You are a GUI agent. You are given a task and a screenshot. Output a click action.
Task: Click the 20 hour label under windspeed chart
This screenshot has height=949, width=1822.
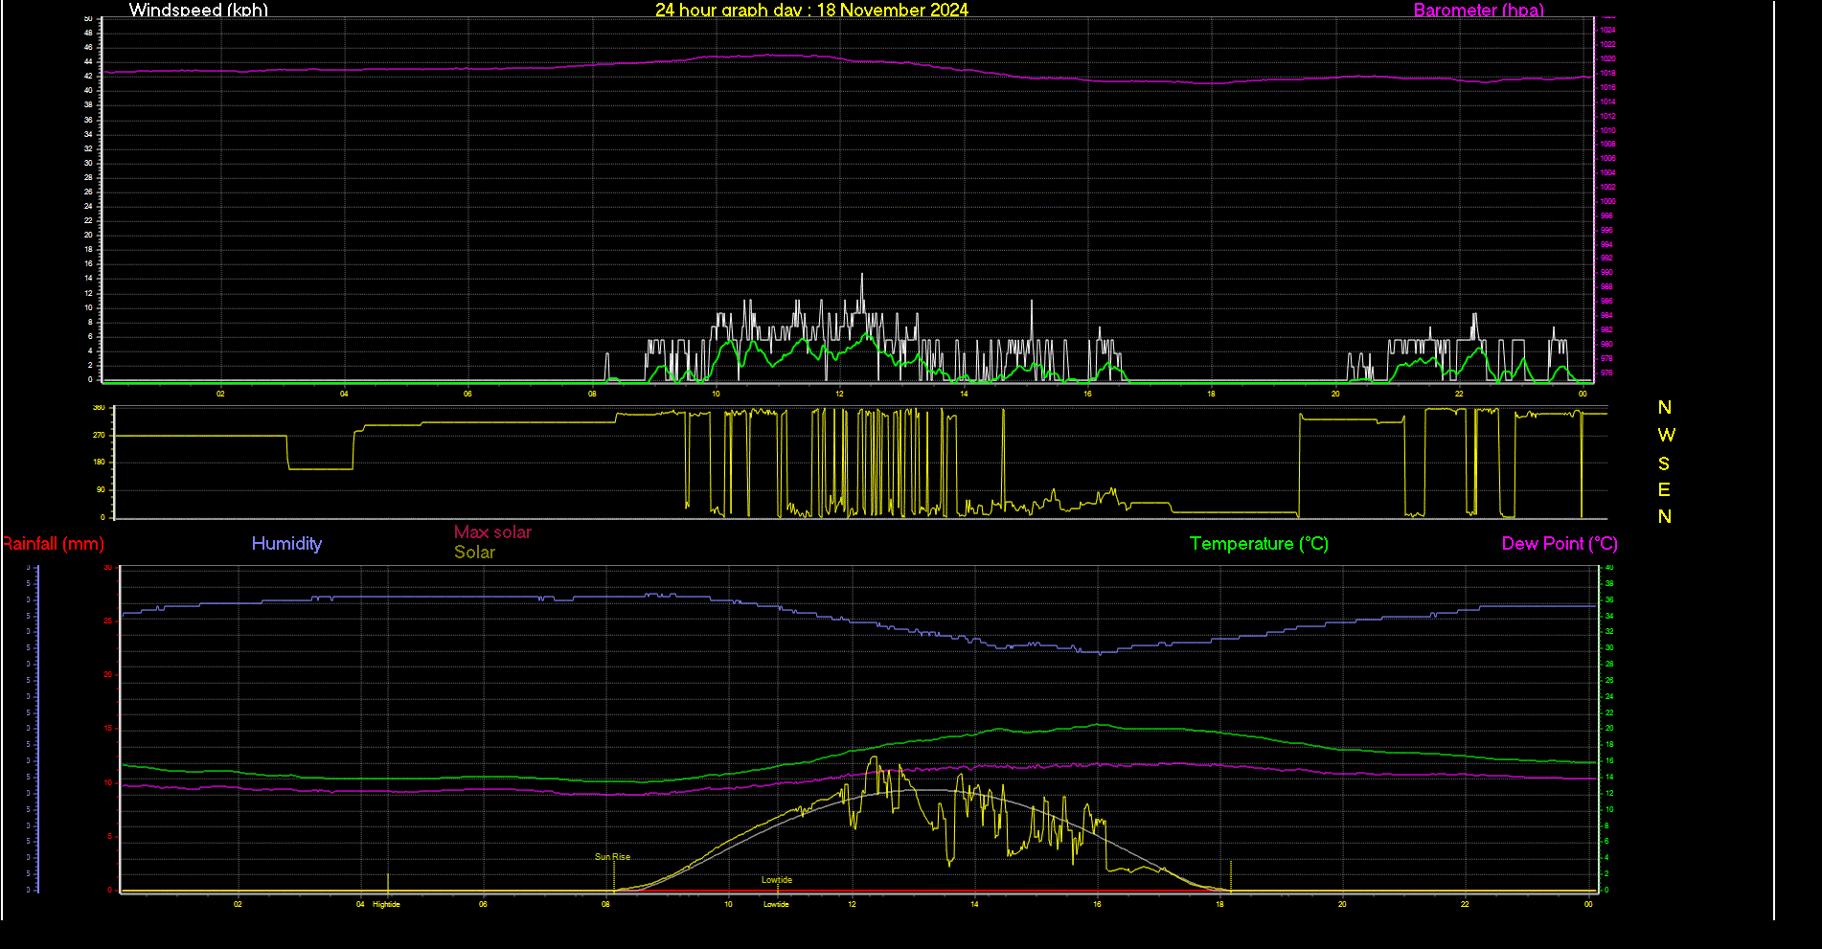pos(1335,394)
